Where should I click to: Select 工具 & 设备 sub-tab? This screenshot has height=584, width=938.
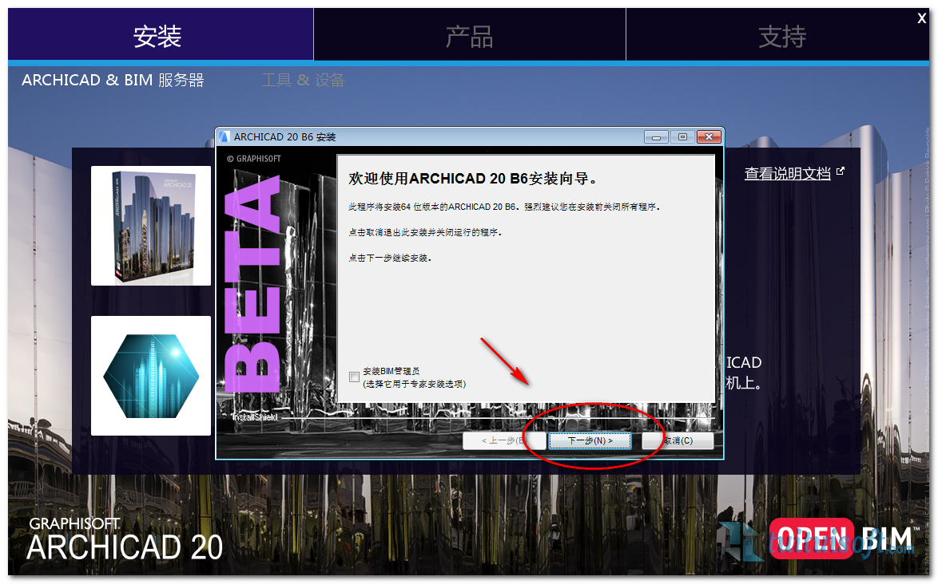click(x=304, y=80)
